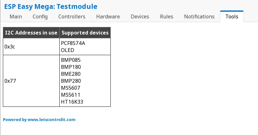Image resolution: width=258 pixels, height=135 pixels.
Task: Click the Supported devices column header
Action: point(85,33)
